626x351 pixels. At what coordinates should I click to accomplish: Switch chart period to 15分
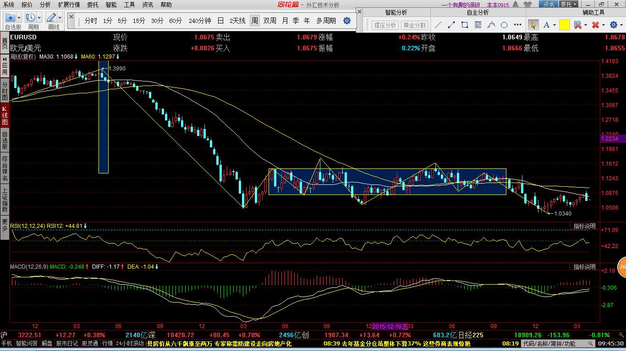[139, 21]
